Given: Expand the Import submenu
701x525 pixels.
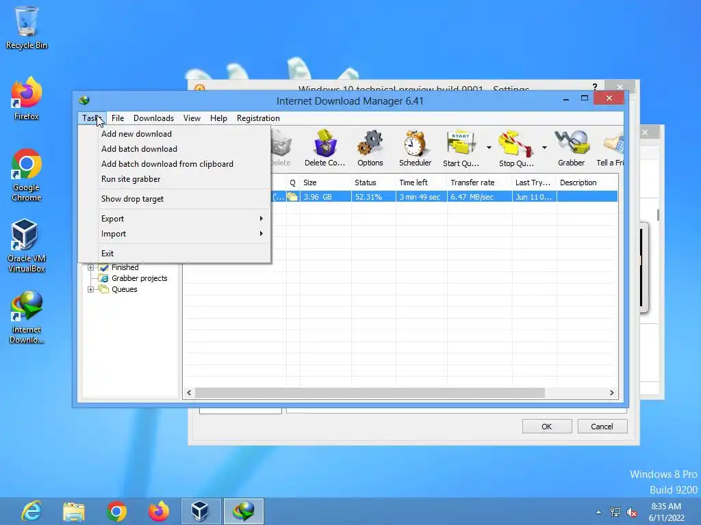Looking at the screenshot, I should (x=184, y=234).
